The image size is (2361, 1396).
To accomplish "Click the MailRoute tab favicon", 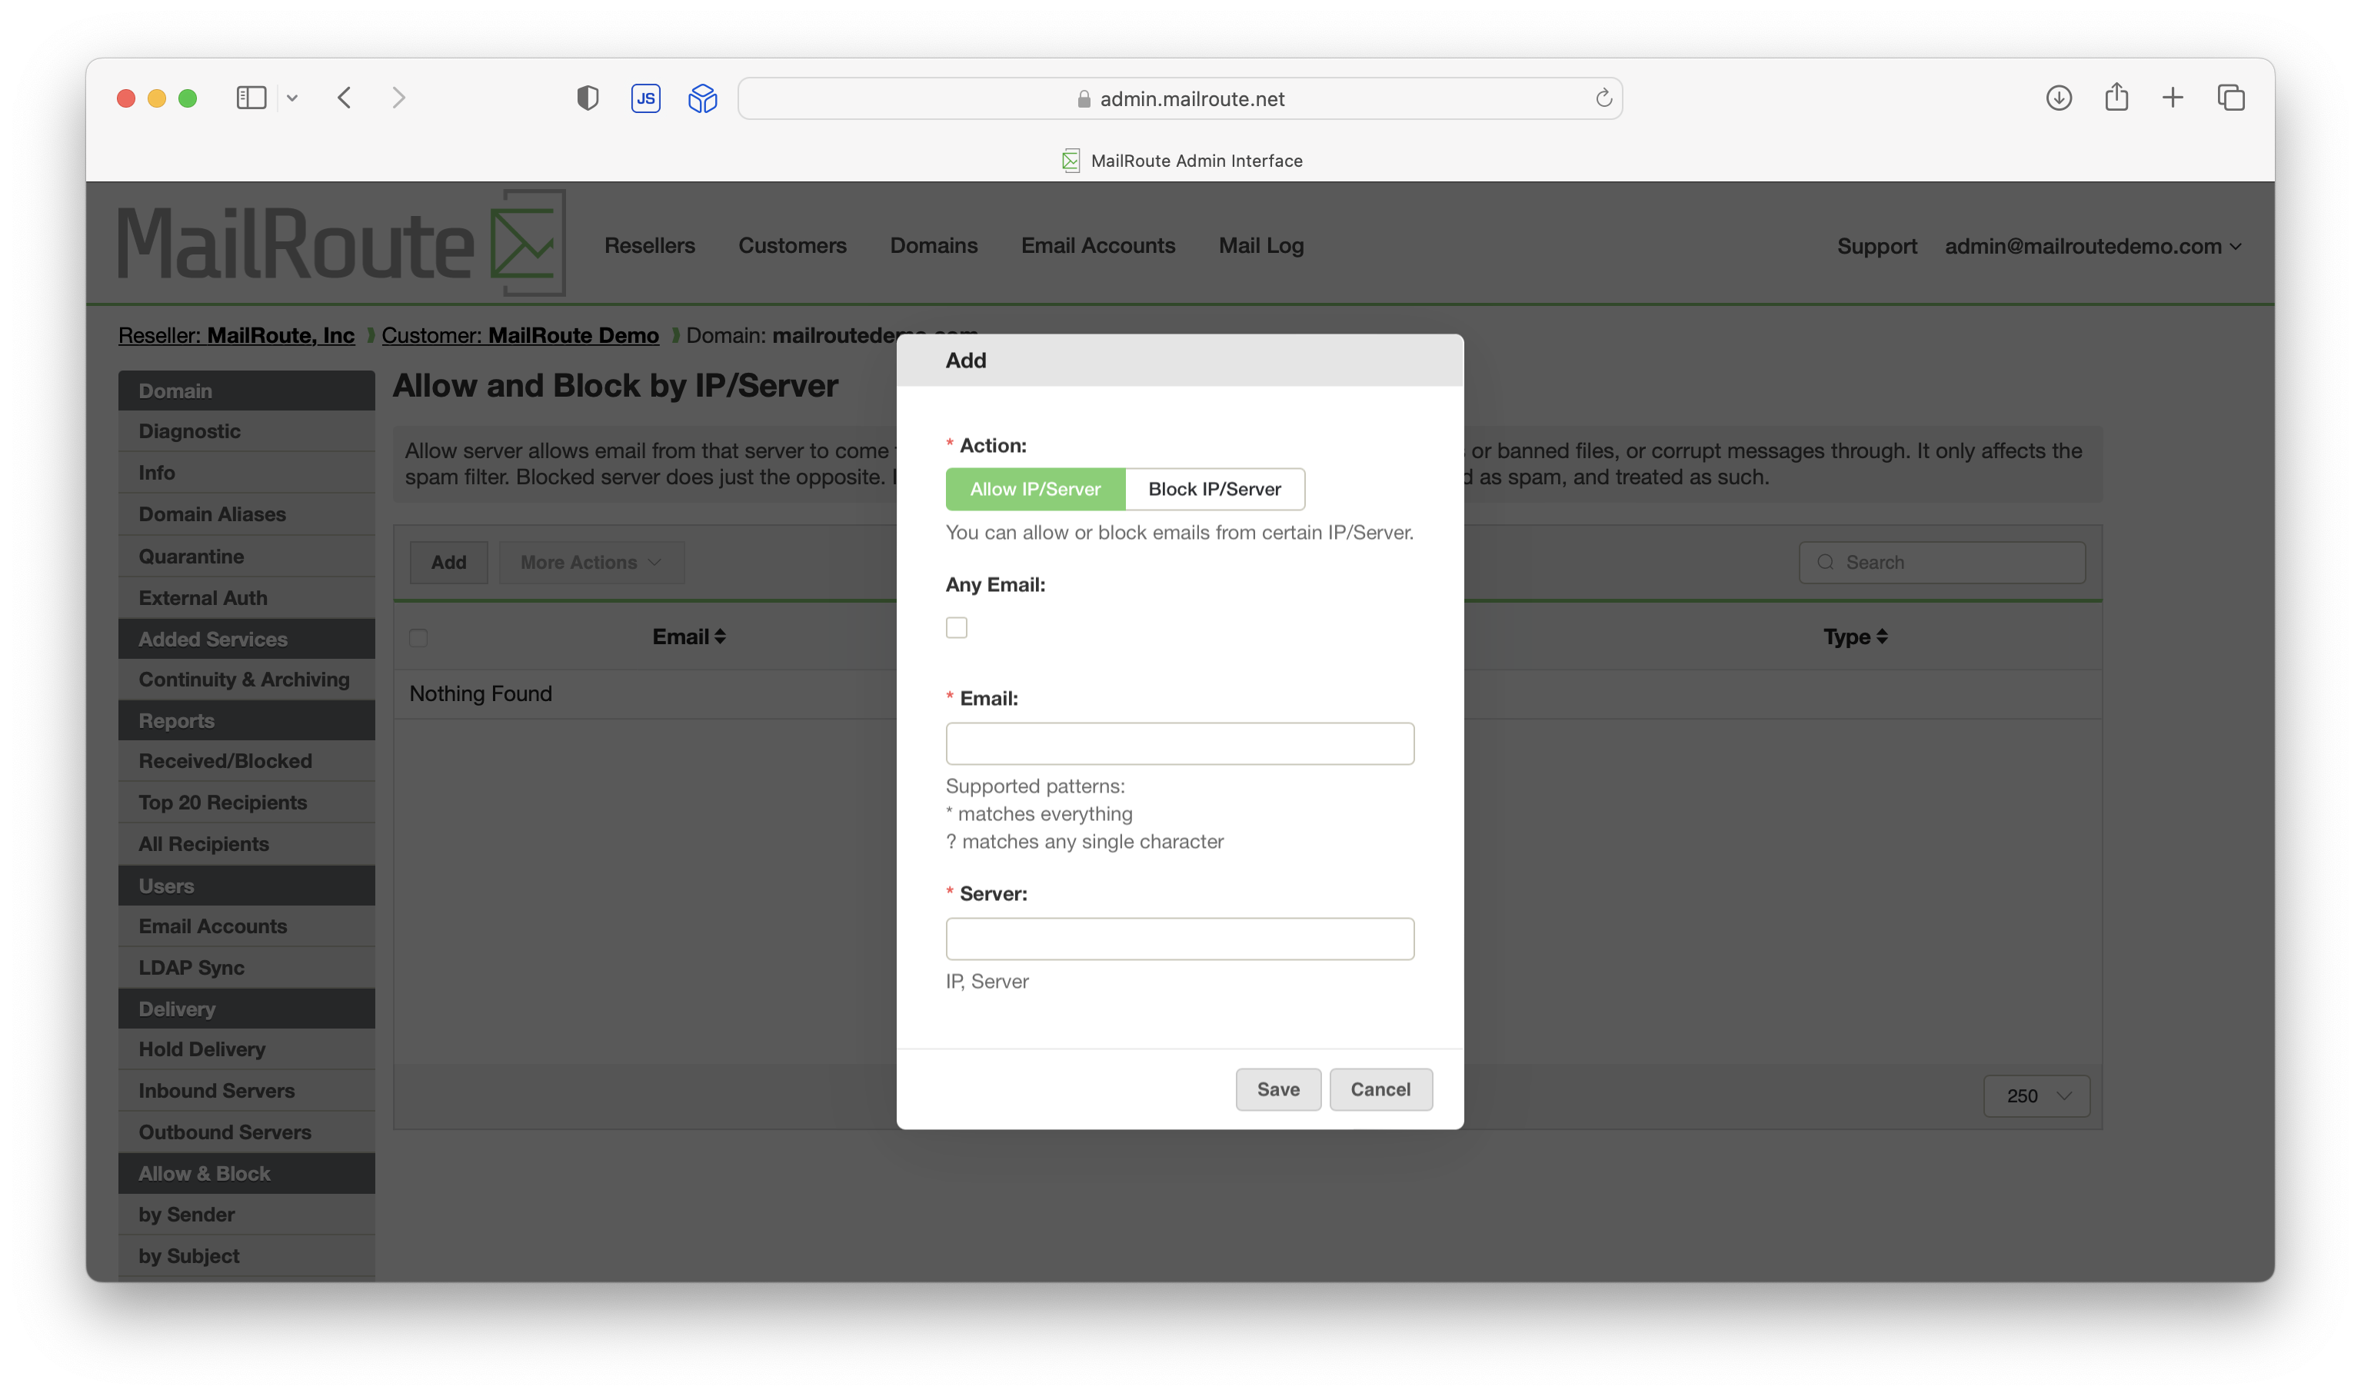I will click(x=1071, y=161).
